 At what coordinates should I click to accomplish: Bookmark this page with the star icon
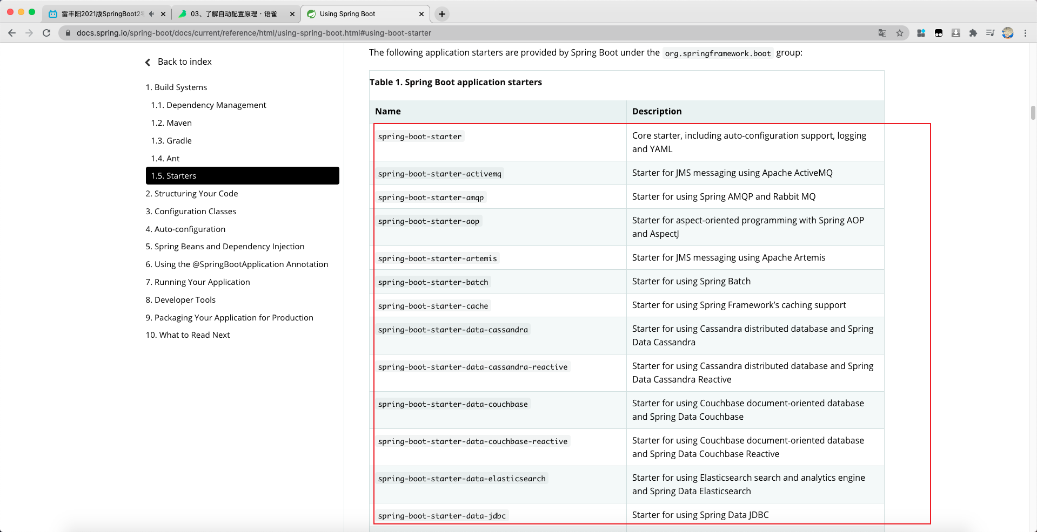pos(900,33)
